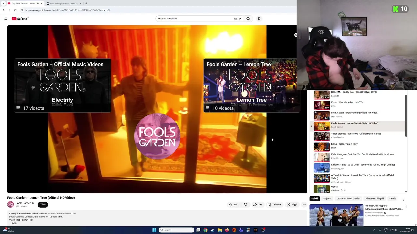Viewport: 417px width, 234px height.
Task: Select the Sinulle filter chip
Action: [393, 199]
